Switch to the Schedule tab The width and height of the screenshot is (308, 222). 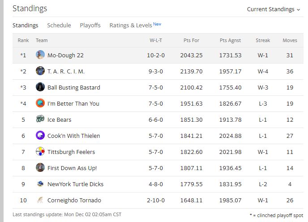[59, 26]
